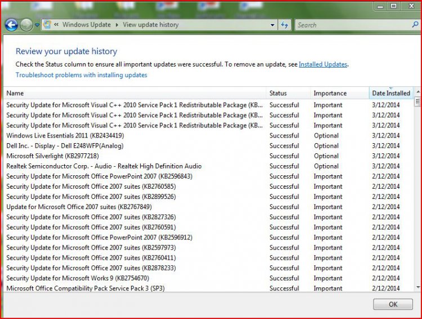Click the Control Panel icon in address bar

[x=47, y=25]
